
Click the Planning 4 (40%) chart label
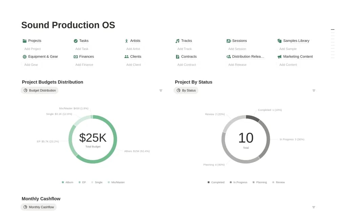[x=214, y=165]
